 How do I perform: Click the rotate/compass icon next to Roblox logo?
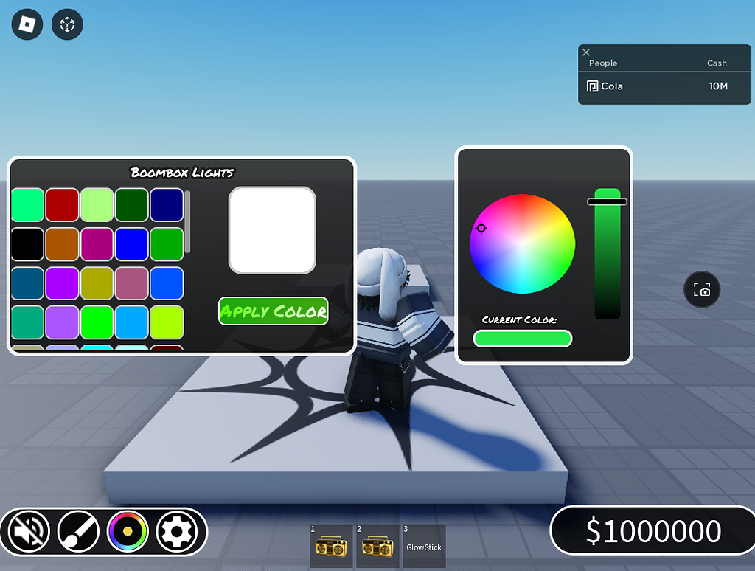pyautogui.click(x=66, y=24)
